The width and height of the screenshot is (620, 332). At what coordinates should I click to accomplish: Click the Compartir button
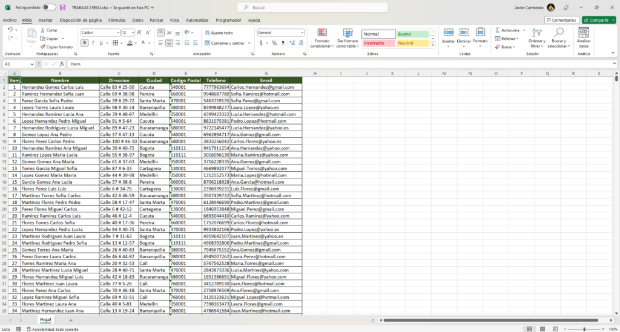coord(599,20)
